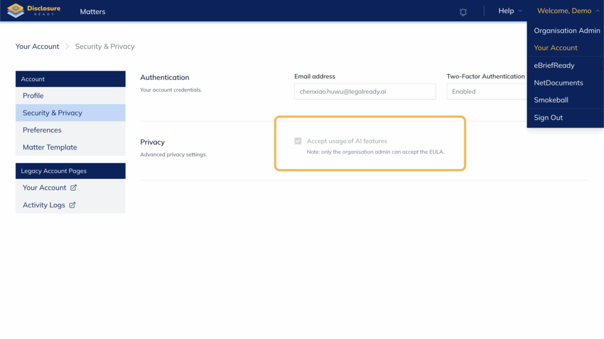Click the breadcrumb chevron separator

tap(67, 46)
